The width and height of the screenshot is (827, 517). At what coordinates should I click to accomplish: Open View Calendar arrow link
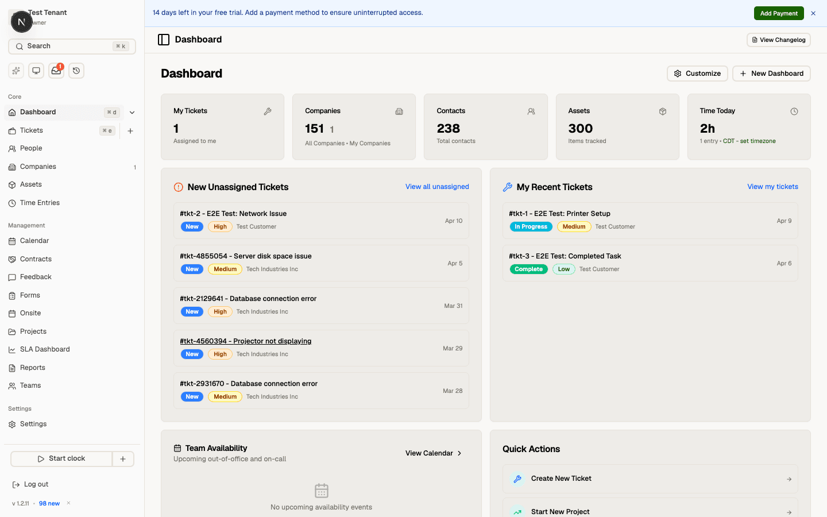pyautogui.click(x=434, y=453)
